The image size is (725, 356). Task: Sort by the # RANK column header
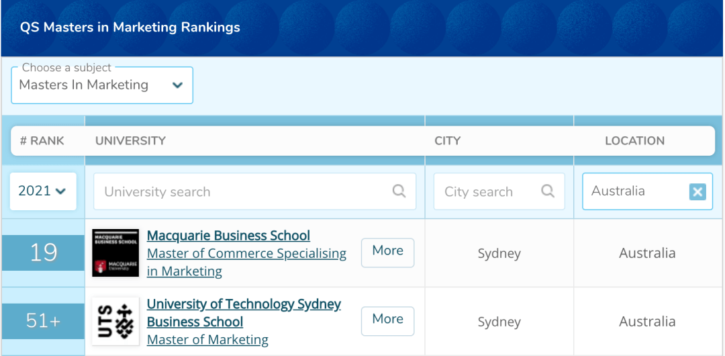point(42,141)
